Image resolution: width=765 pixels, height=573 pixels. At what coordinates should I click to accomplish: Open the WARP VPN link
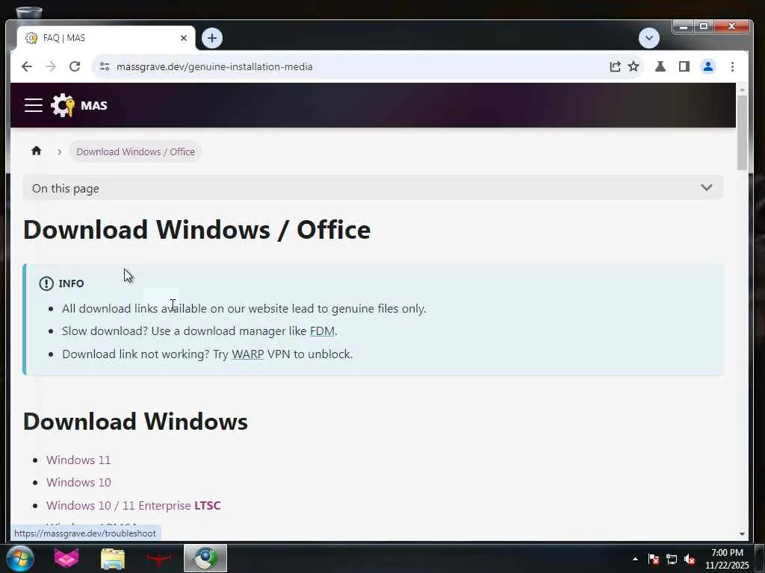pyautogui.click(x=247, y=354)
